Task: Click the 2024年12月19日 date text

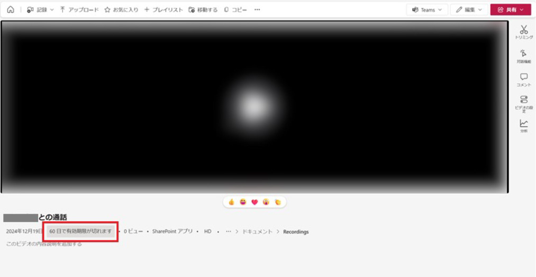Action: click(24, 231)
